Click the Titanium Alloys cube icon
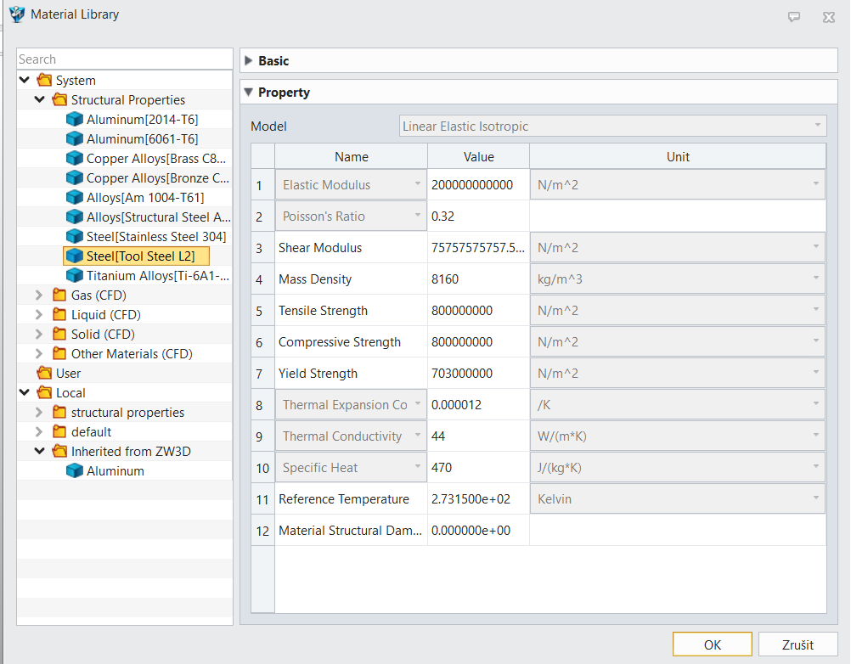The image size is (851, 664). click(x=75, y=276)
